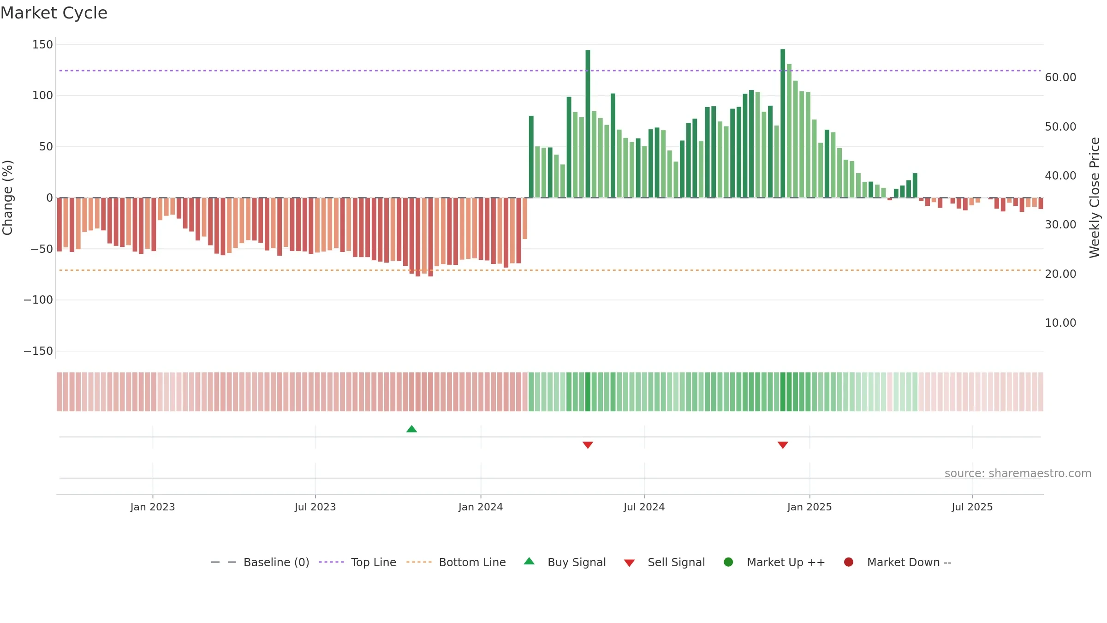
Task: Toggle the Buy Signal legend entry
Action: coord(565,562)
